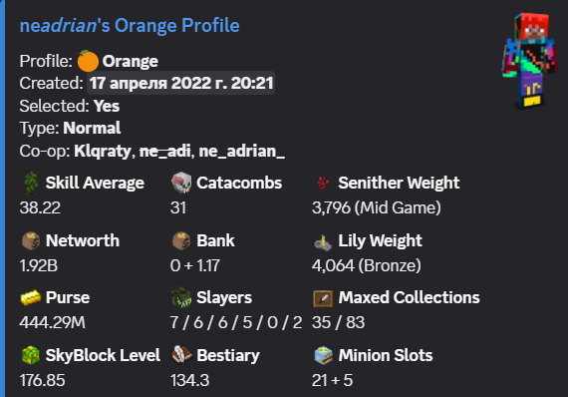Click the Bank money bag icon
Image resolution: width=568 pixels, height=397 pixels.
coord(181,240)
